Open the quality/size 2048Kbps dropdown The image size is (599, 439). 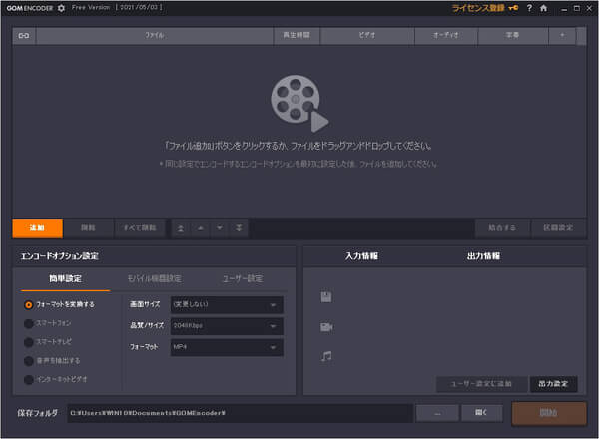point(227,326)
